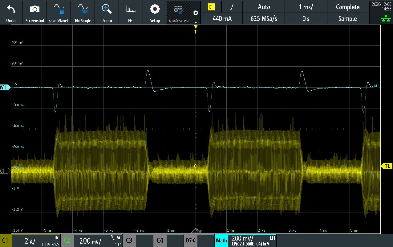Click the trigger point diamond at grid center

pos(196,166)
